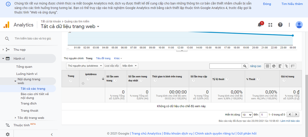The height and width of the screenshot is (137, 308).
Task: Collapse the sidebar with the arrow
Action: [x=52, y=134]
